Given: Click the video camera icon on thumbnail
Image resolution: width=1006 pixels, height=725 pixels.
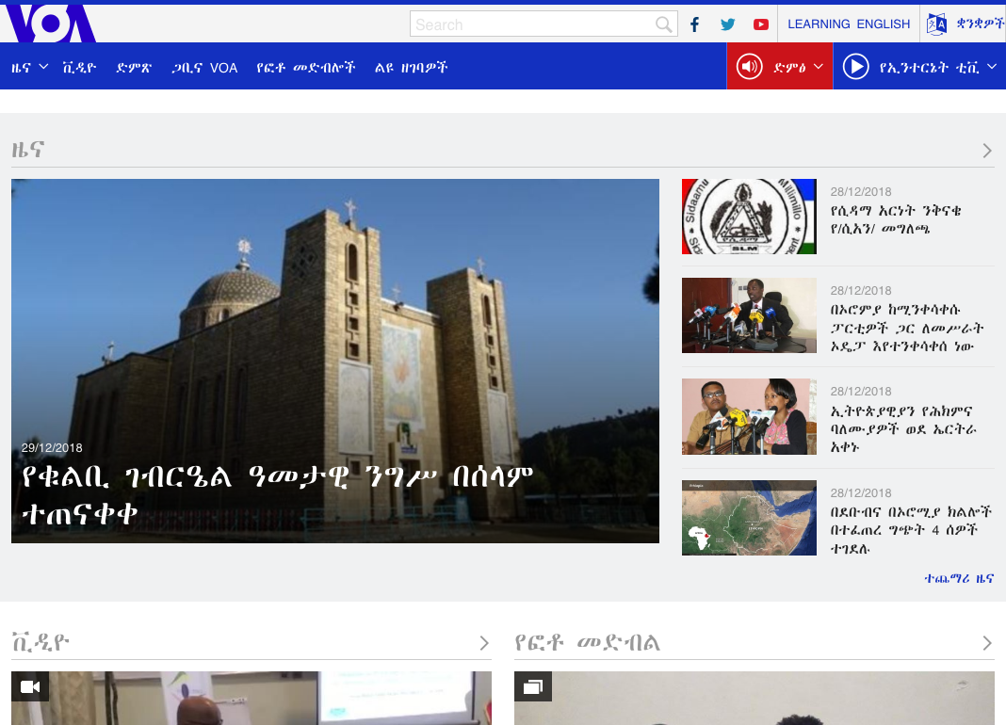Looking at the screenshot, I should click(x=30, y=686).
